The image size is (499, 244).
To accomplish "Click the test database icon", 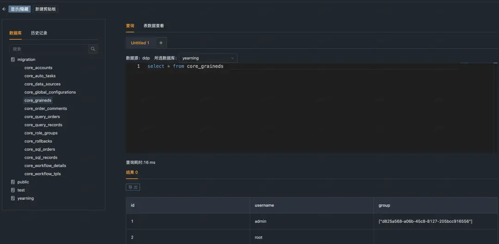I will (x=13, y=190).
